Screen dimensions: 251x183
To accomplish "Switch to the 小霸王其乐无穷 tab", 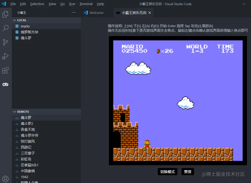I will 134,13.
